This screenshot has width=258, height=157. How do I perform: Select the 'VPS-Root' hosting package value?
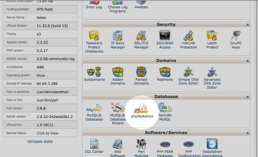tap(44, 9)
